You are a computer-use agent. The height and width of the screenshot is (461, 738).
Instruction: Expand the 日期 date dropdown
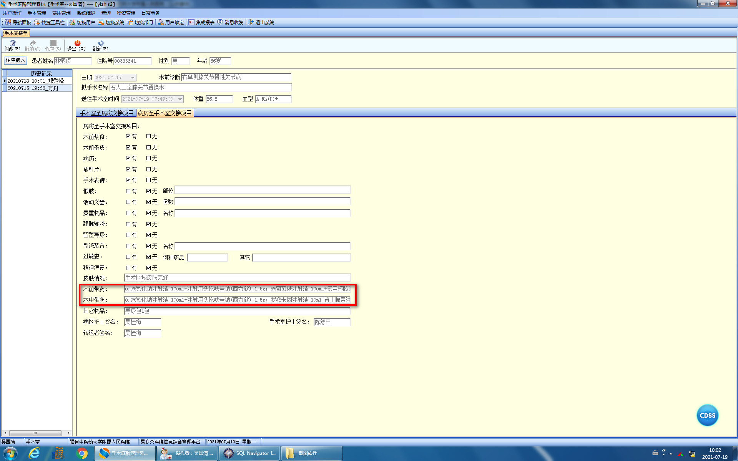pyautogui.click(x=133, y=78)
